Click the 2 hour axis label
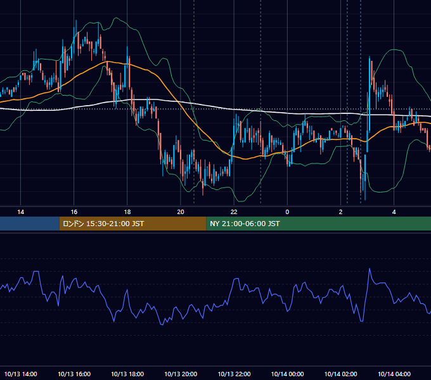Screen dimensions: 431x380 click(x=340, y=212)
